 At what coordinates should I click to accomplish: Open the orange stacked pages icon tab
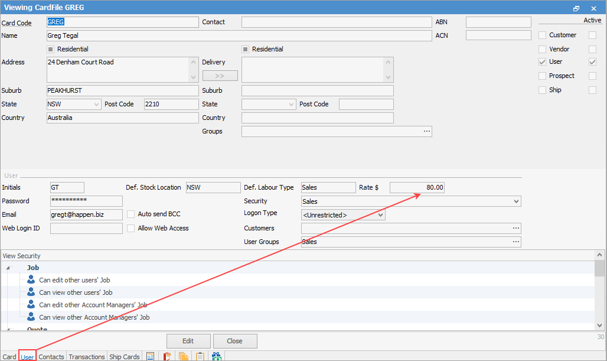184,356
